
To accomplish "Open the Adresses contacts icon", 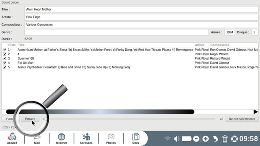I will click(x=86, y=138).
